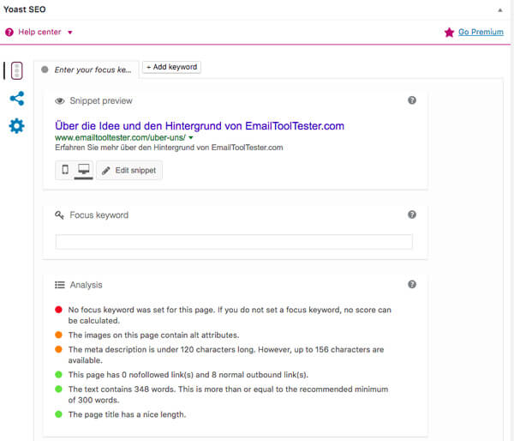
Task: Click the Go Premium star icon
Action: click(449, 33)
